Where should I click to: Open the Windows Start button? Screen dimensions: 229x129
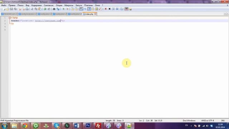pos(4,126)
